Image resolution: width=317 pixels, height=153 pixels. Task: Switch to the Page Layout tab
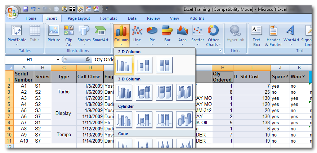pos(79,18)
